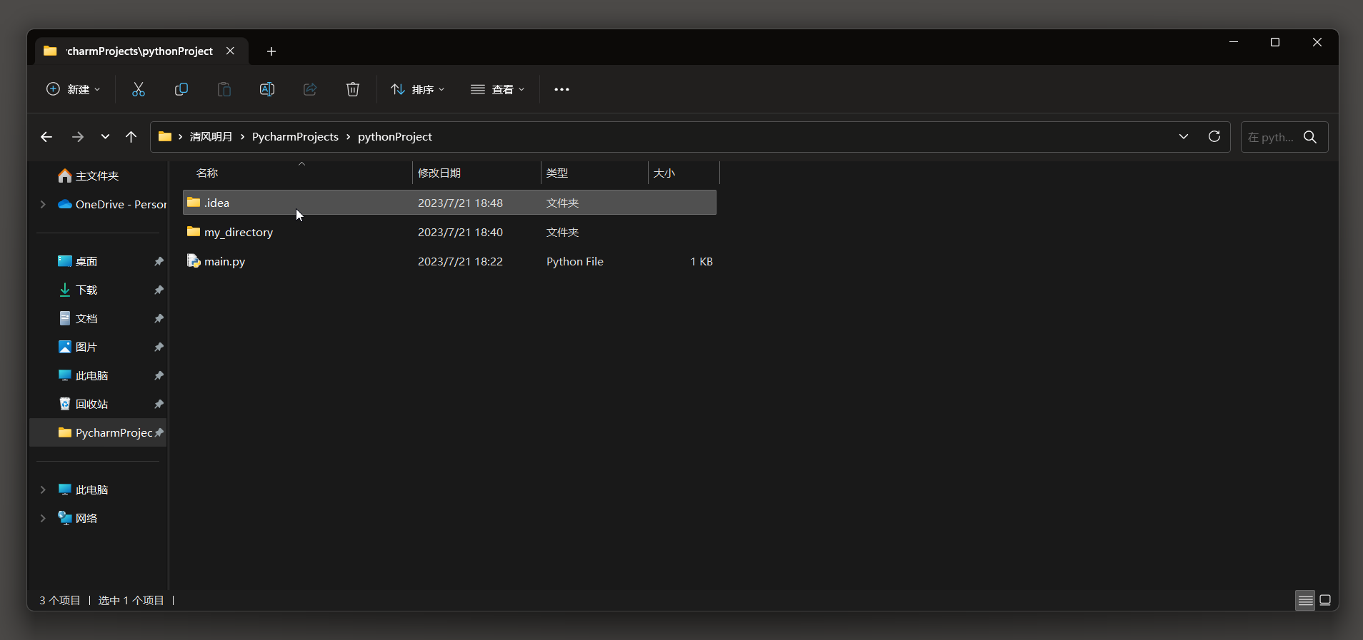1363x640 pixels.
Task: Open 文档 in quick access
Action: point(86,319)
